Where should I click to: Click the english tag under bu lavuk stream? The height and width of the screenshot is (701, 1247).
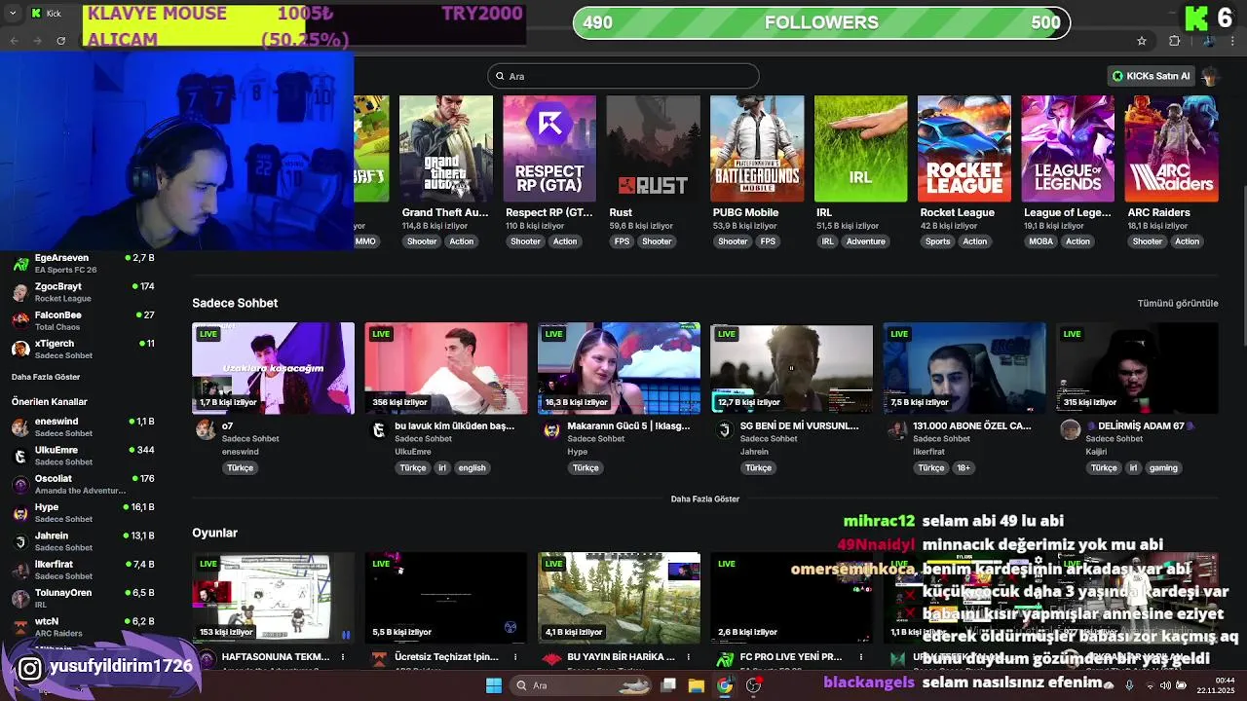pos(472,467)
